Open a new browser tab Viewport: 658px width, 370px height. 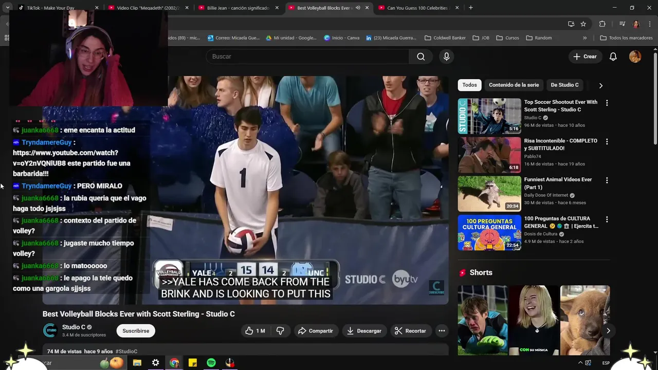tap(470, 8)
